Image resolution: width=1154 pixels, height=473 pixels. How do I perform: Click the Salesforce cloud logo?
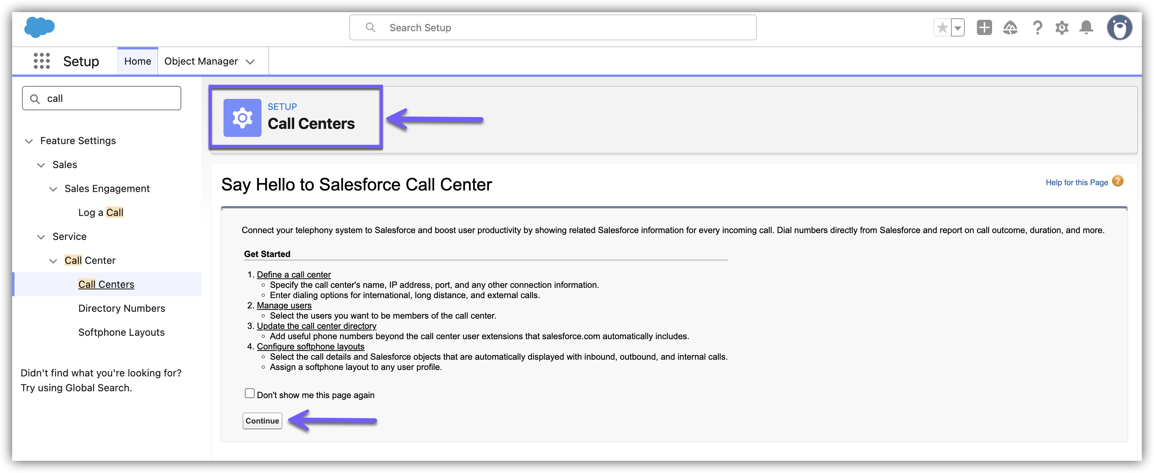pyautogui.click(x=40, y=27)
